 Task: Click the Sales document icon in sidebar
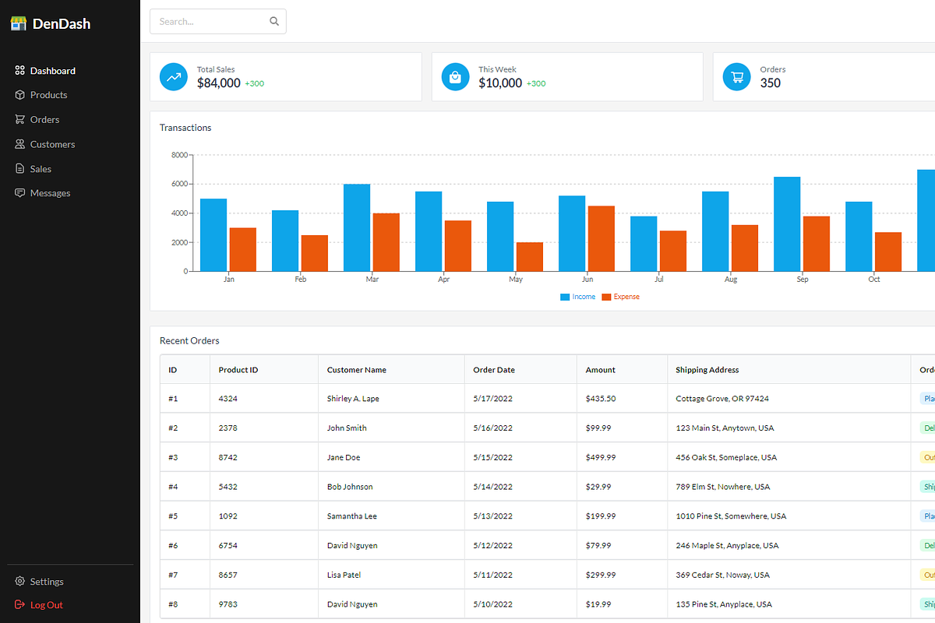[x=20, y=169]
